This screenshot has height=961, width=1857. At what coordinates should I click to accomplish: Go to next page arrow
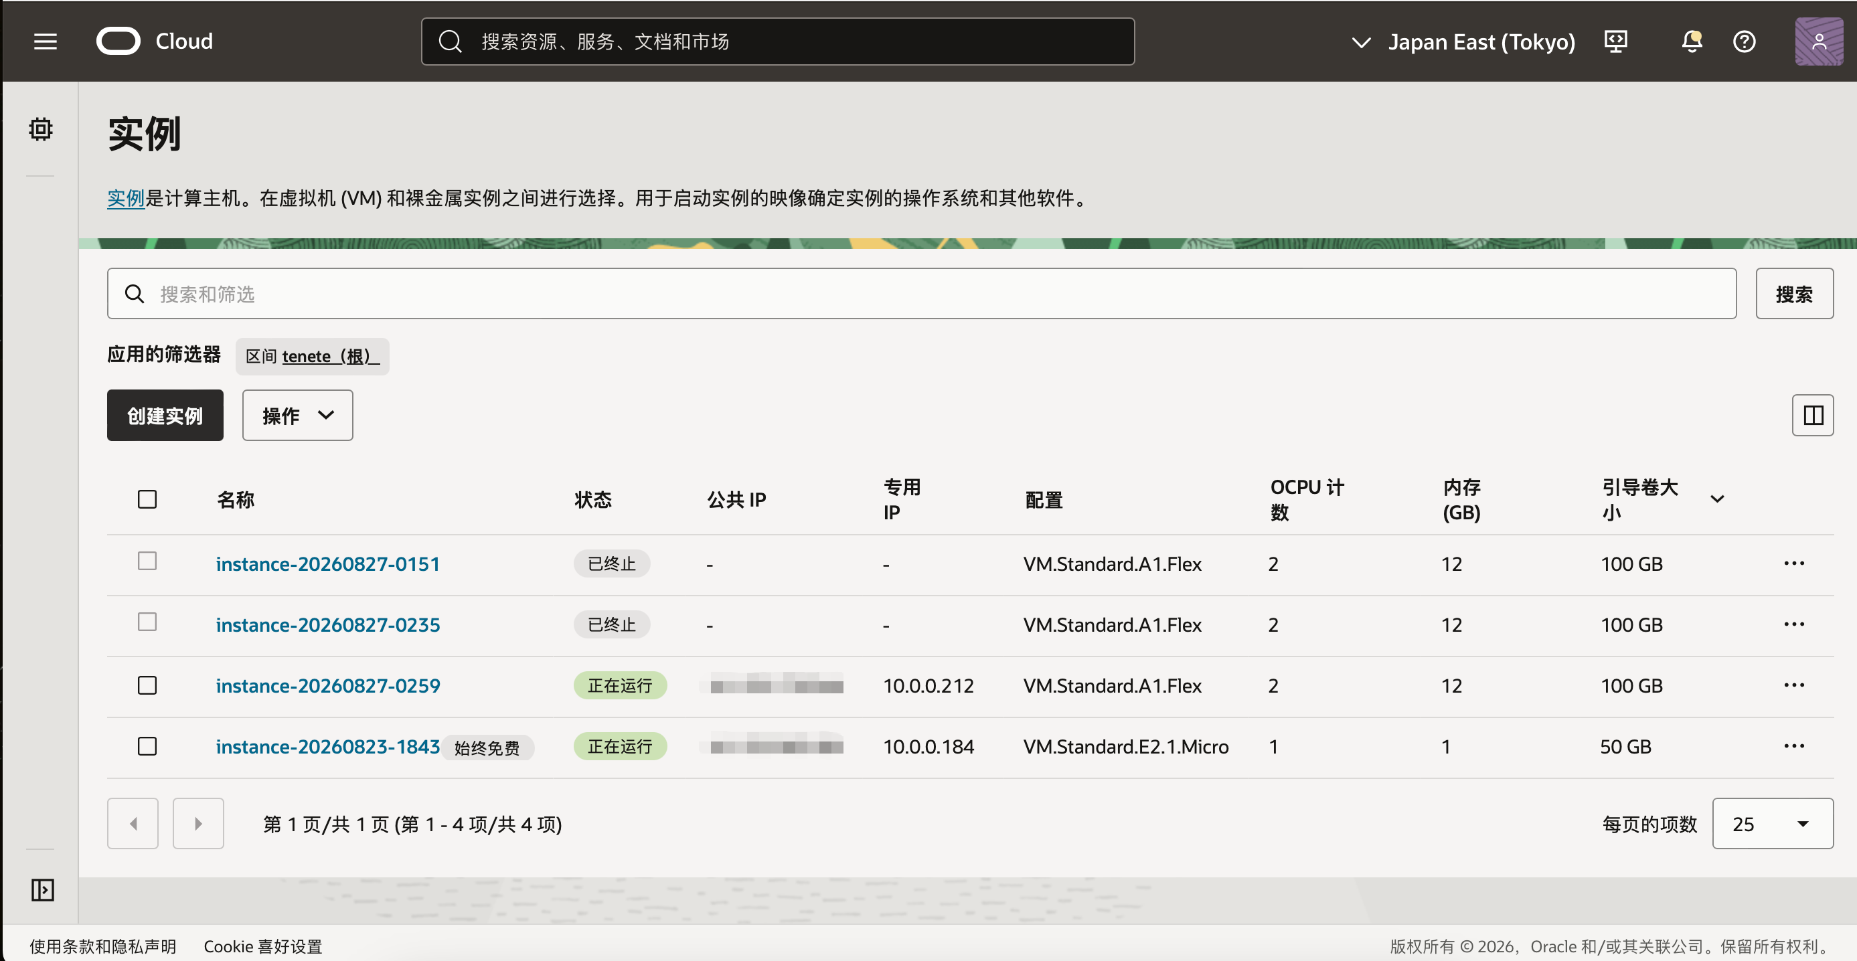(198, 822)
